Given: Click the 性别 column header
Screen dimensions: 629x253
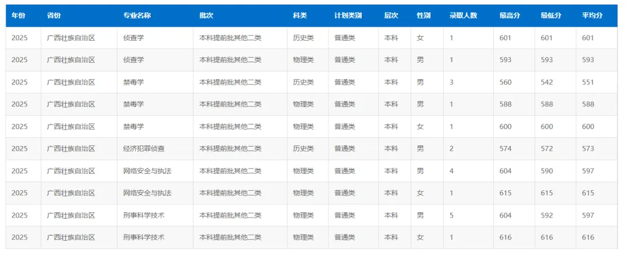Looking at the screenshot, I should click(423, 16).
